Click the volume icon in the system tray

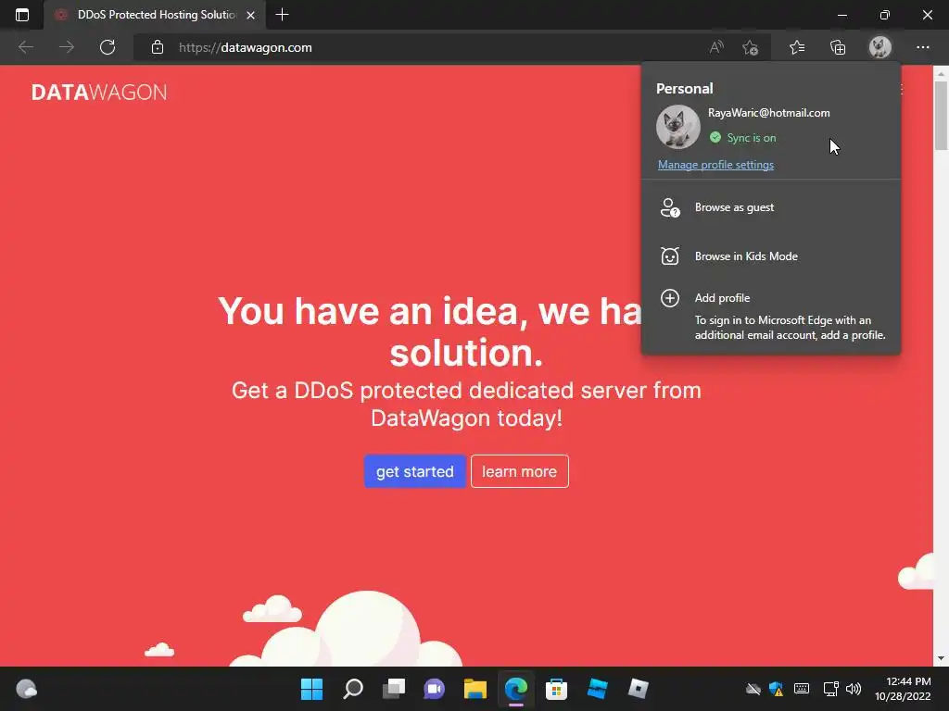click(x=854, y=689)
